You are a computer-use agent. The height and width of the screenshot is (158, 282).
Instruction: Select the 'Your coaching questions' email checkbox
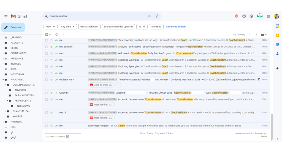47,40
